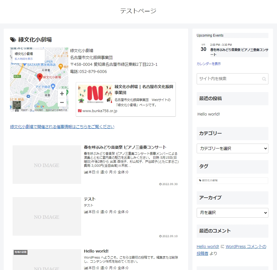Click the 名古屋市文化振興事業団 text line
This screenshot has height=270, width=277.
pos(91,57)
